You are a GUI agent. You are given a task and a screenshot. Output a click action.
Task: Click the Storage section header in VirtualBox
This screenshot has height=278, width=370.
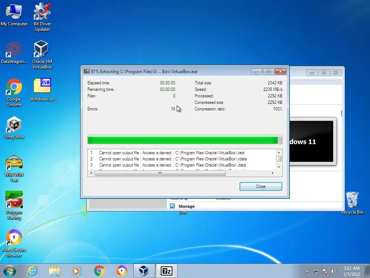tap(186, 206)
